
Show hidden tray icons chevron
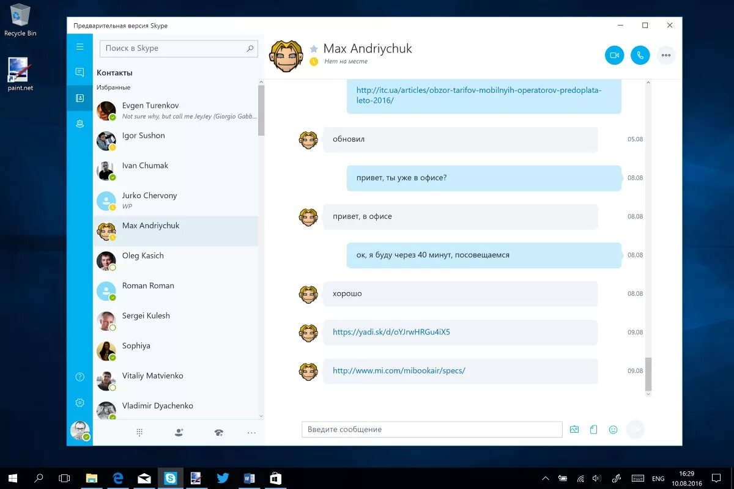pyautogui.click(x=546, y=478)
